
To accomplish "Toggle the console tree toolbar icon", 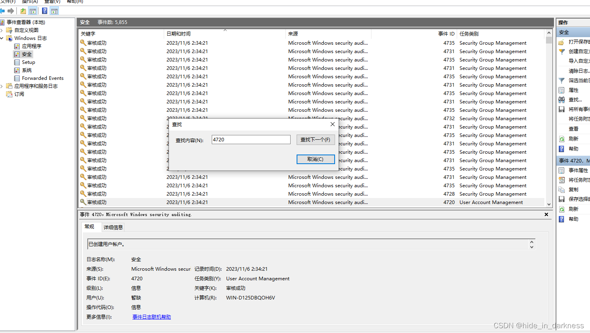I will point(33,11).
